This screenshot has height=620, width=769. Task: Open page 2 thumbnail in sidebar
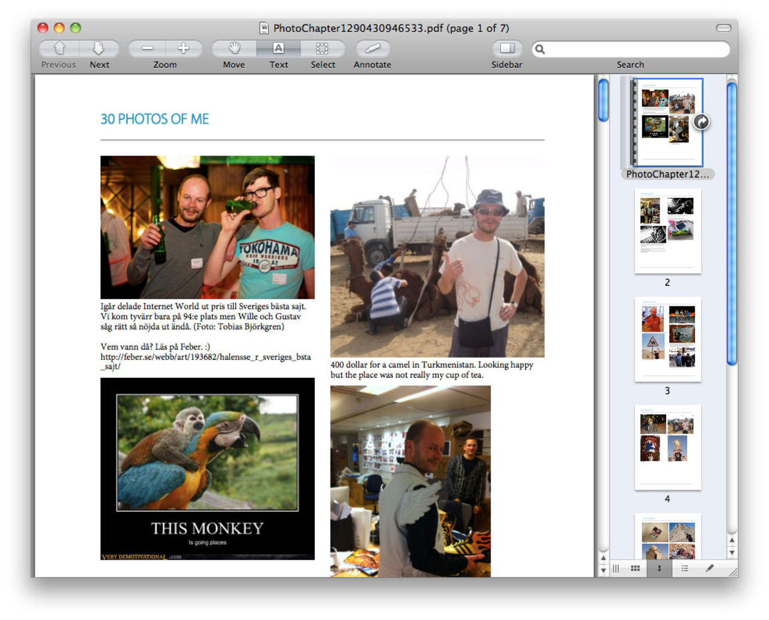click(667, 231)
